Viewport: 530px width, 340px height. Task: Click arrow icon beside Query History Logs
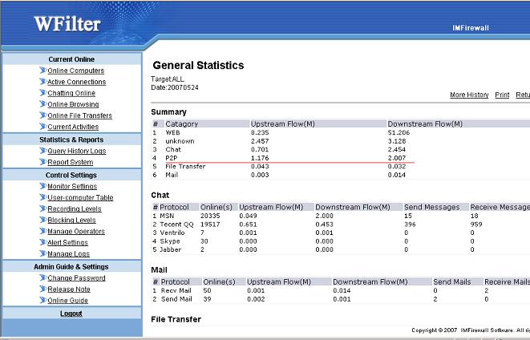pyautogui.click(x=43, y=151)
